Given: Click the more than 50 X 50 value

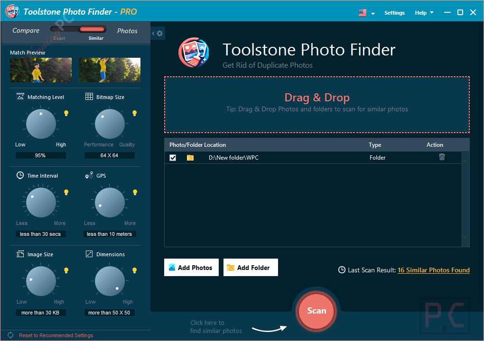Looking at the screenshot, I should click(109, 313).
